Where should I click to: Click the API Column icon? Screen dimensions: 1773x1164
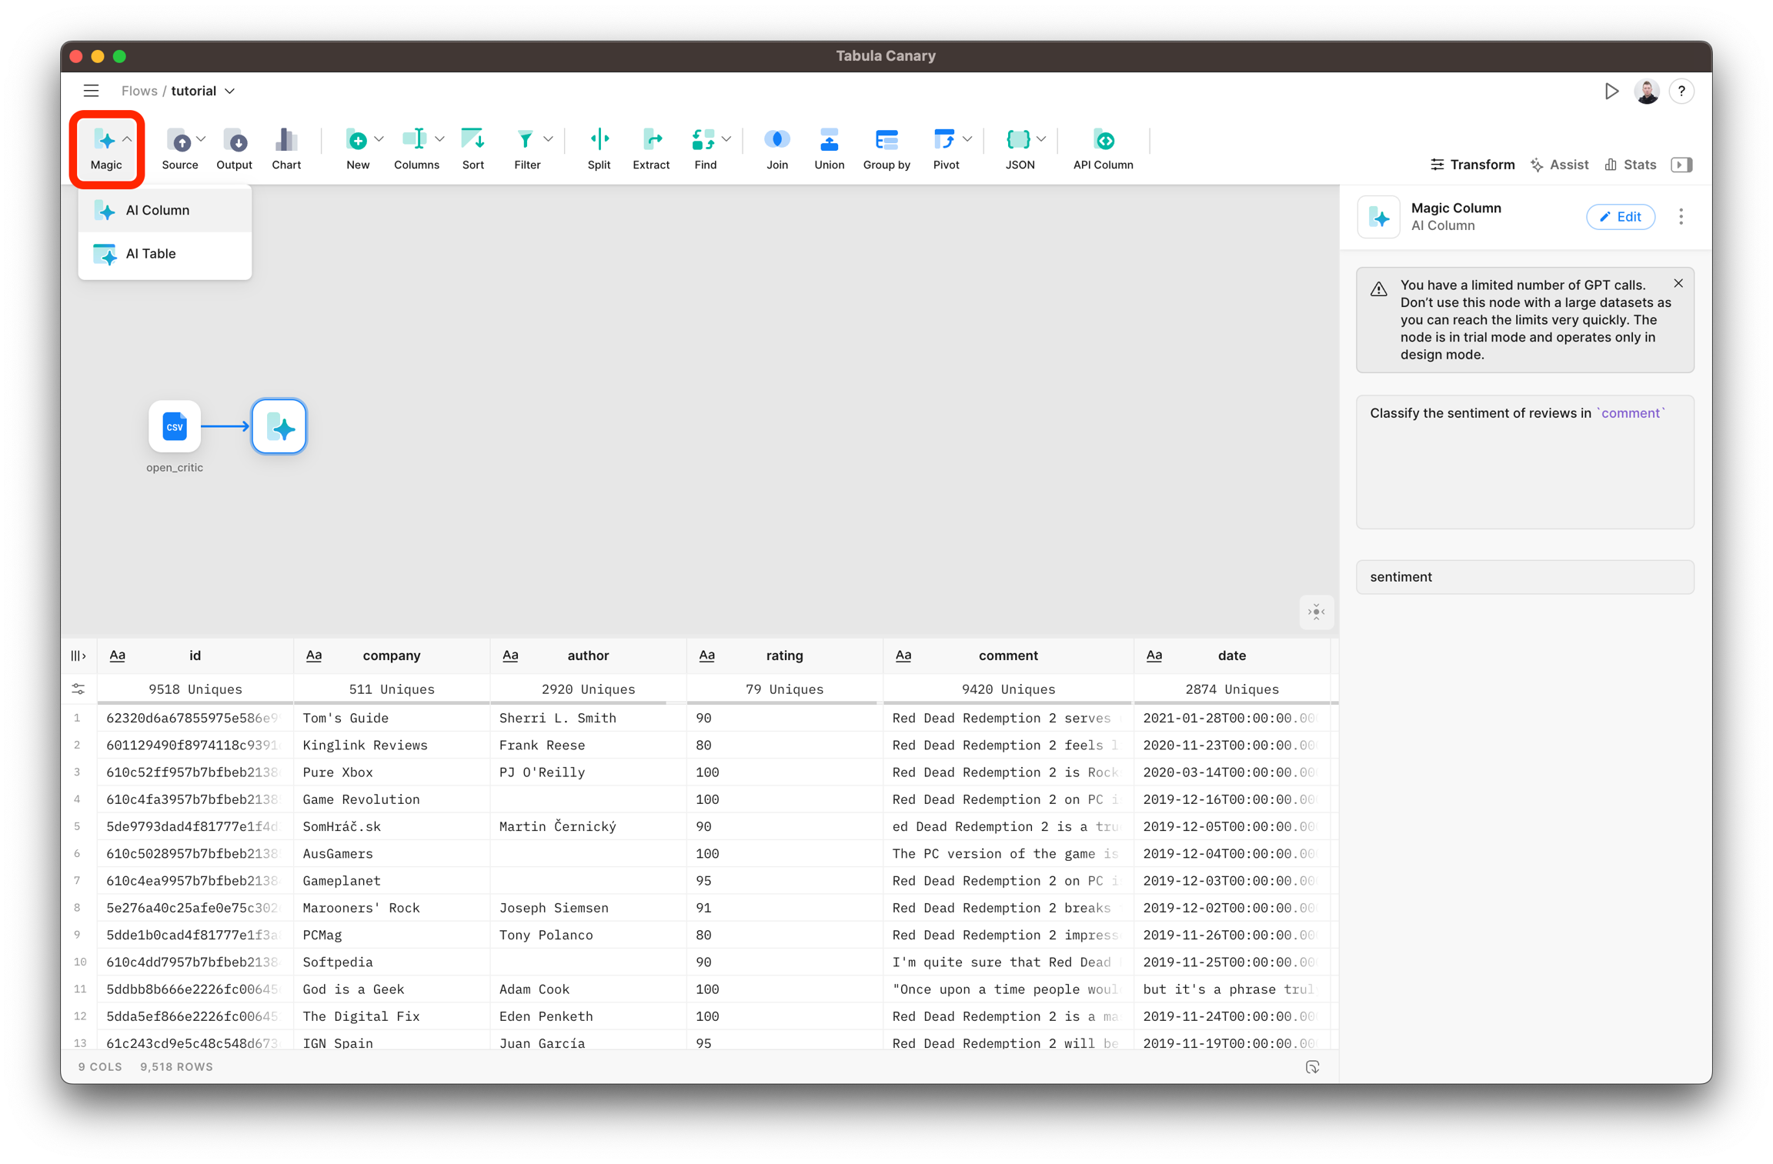pos(1103,140)
